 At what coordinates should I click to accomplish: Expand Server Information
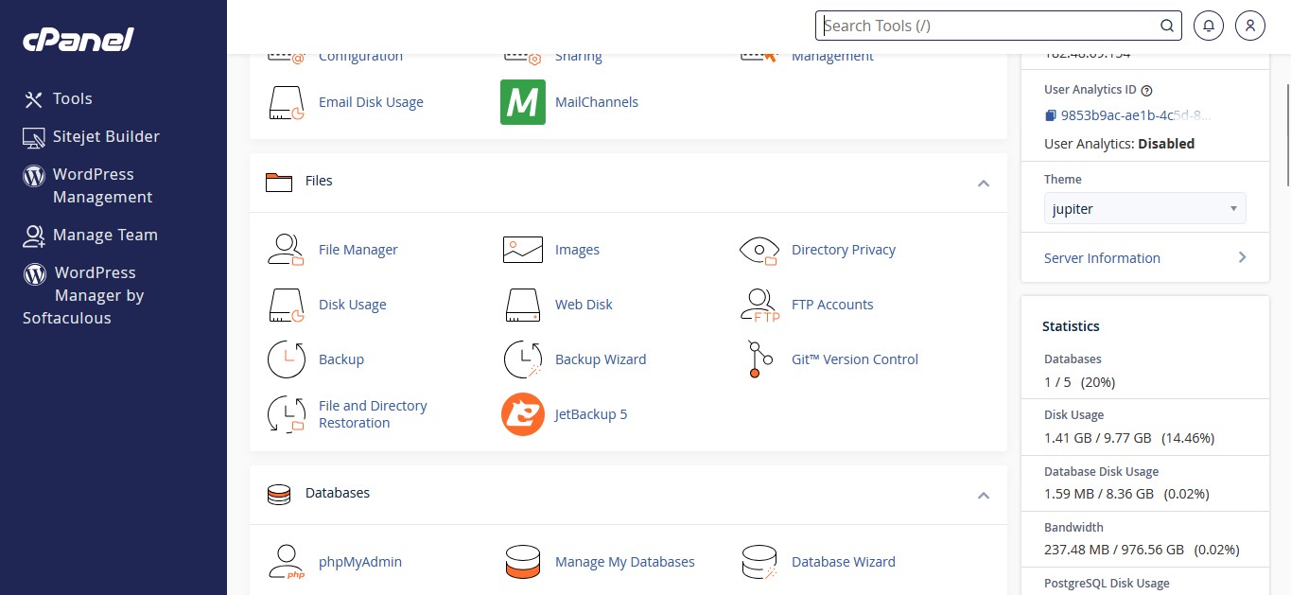coord(1145,258)
